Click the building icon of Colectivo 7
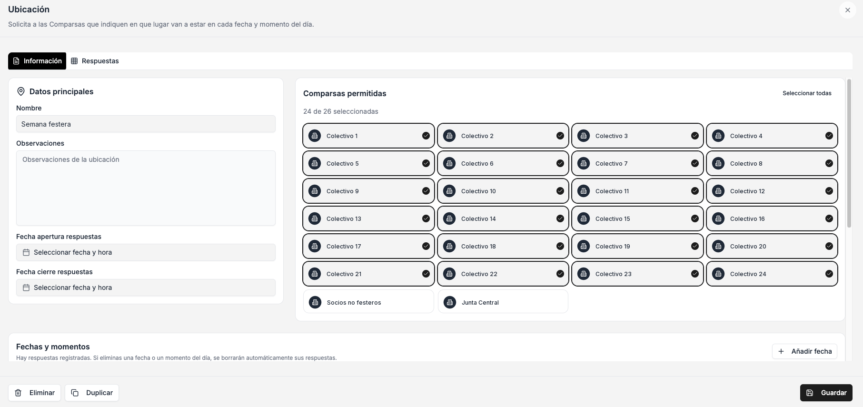The width and height of the screenshot is (863, 407). tap(584, 163)
